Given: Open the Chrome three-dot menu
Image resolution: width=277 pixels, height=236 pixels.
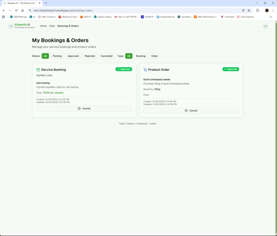Looking at the screenshot, I should pos(273,10).
